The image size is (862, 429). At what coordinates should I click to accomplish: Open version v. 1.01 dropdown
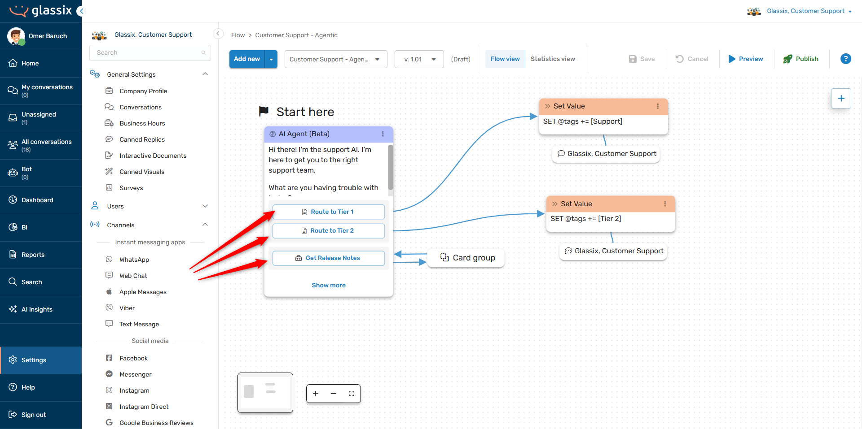419,59
